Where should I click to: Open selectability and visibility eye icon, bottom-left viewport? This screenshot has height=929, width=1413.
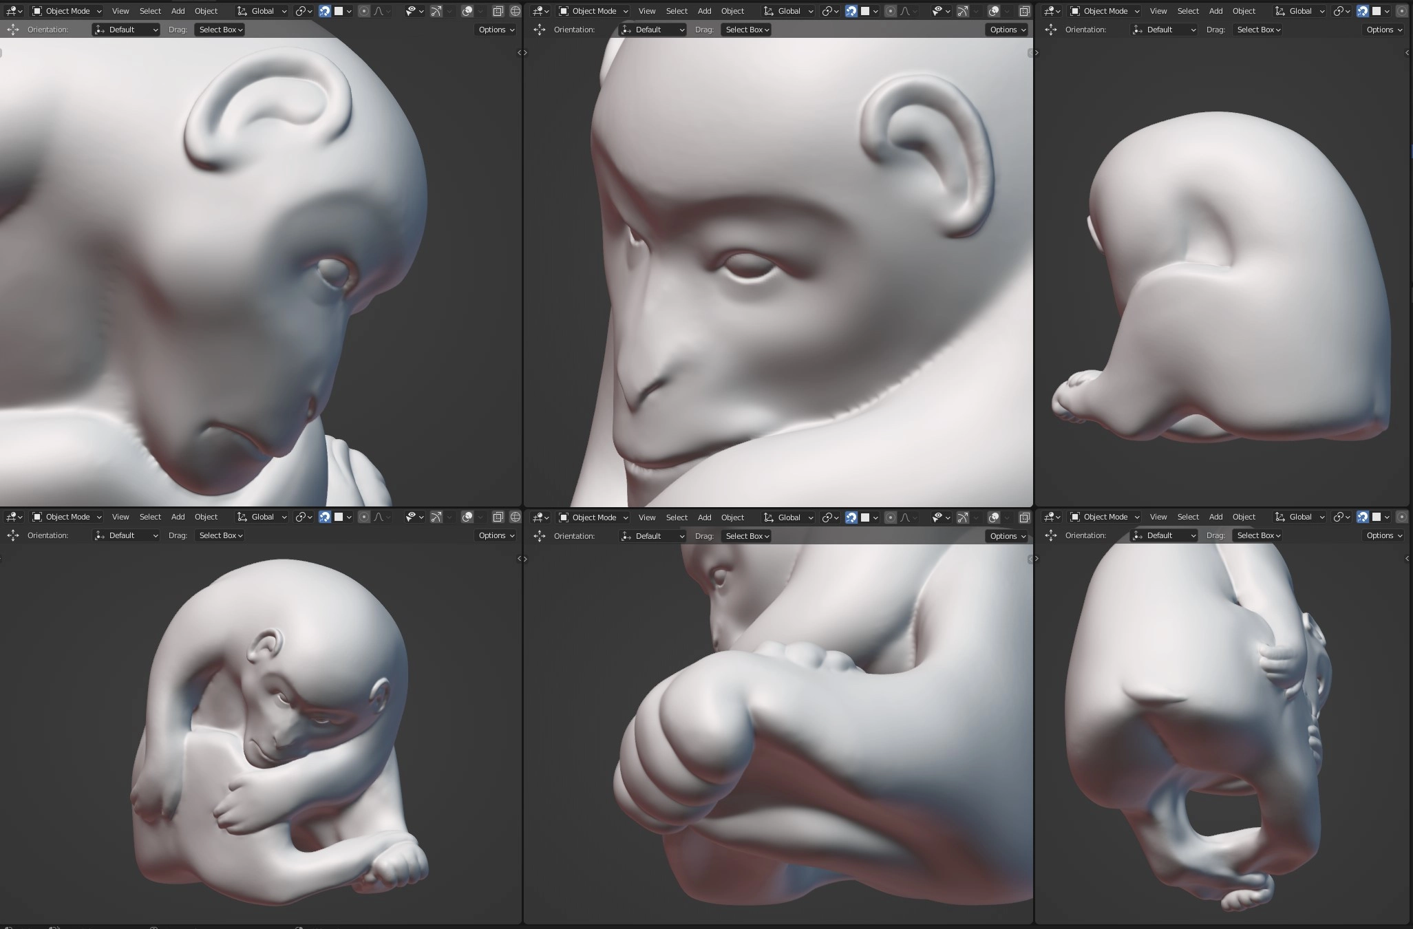411,517
